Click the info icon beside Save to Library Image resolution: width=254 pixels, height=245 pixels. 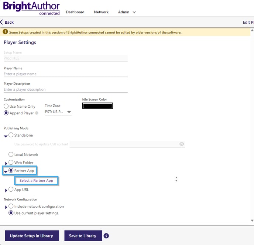click(106, 236)
